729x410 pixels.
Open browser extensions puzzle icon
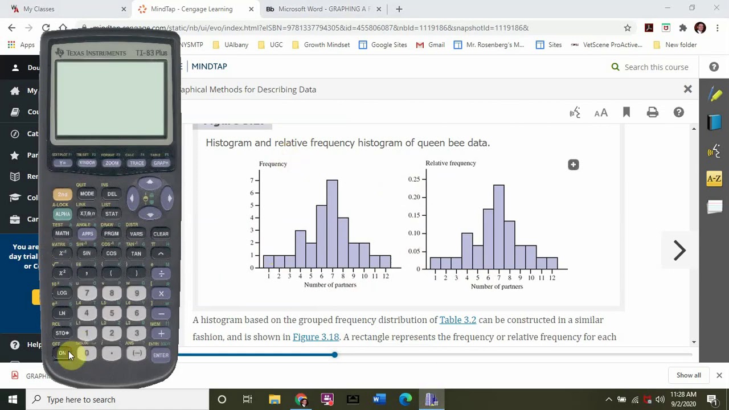click(683, 28)
